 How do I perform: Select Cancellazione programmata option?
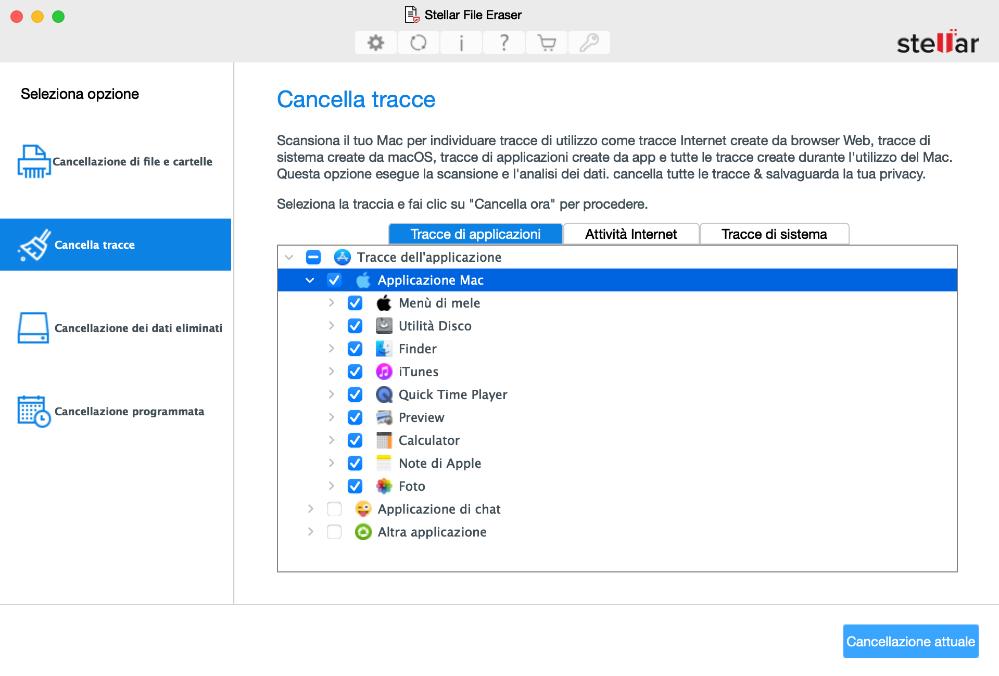[x=116, y=411]
